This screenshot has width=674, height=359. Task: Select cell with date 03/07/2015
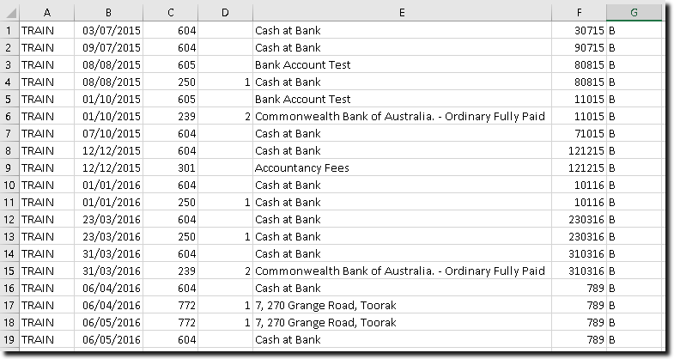pyautogui.click(x=108, y=30)
